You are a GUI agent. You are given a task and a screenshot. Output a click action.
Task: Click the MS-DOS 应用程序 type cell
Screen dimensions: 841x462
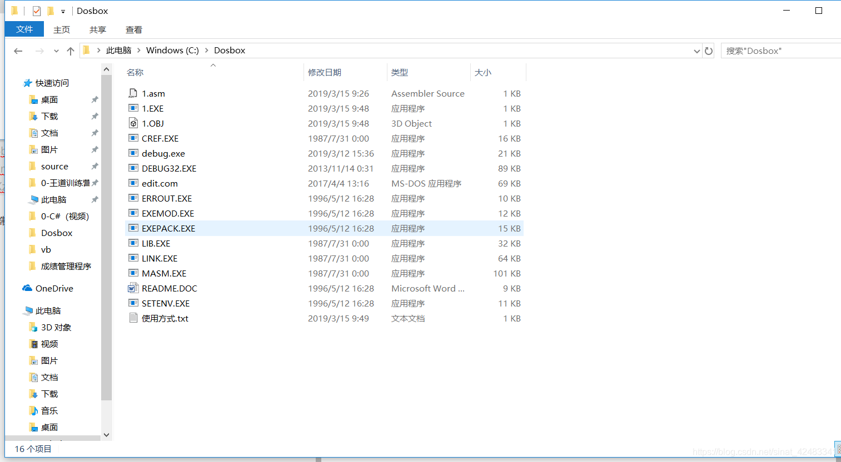point(426,183)
